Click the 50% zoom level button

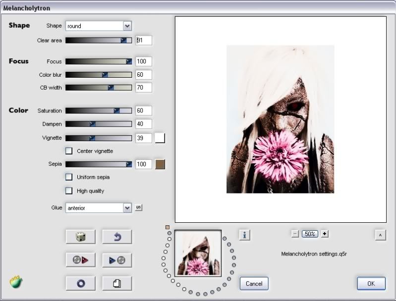(x=310, y=234)
